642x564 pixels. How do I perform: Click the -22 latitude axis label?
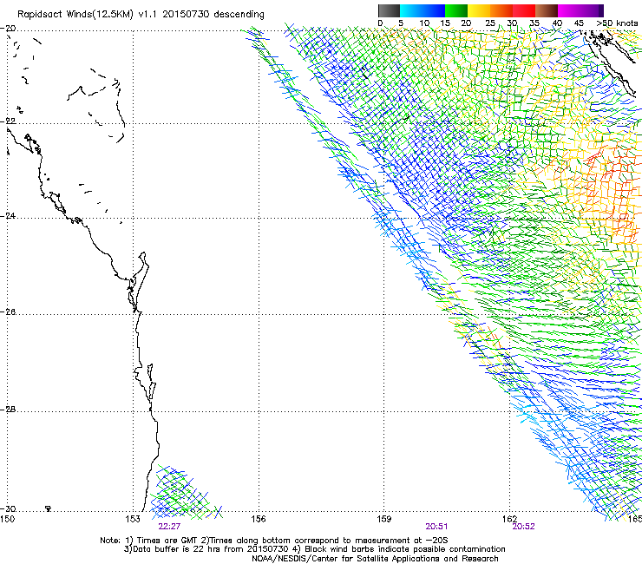click(x=8, y=121)
